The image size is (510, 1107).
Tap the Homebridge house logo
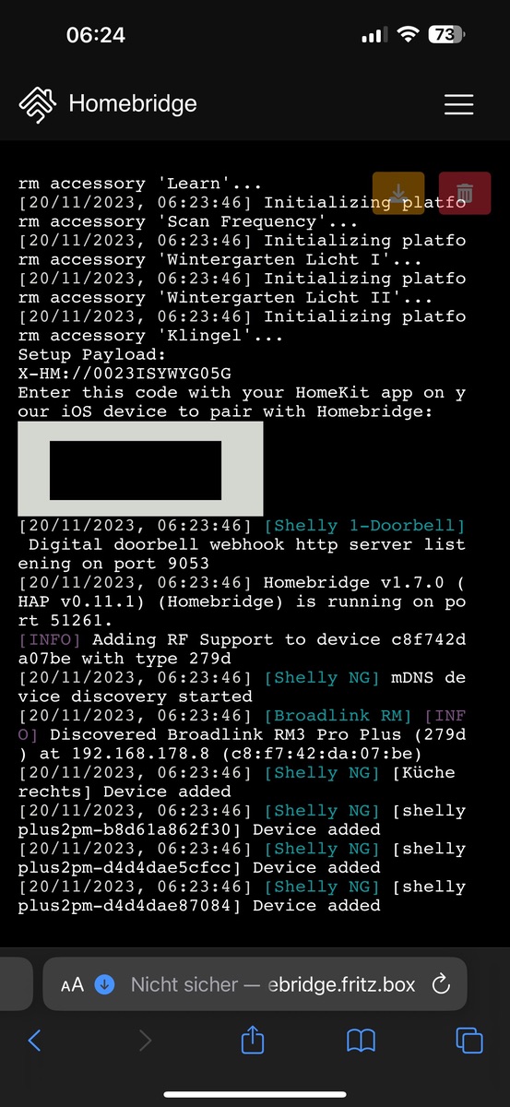(38, 104)
